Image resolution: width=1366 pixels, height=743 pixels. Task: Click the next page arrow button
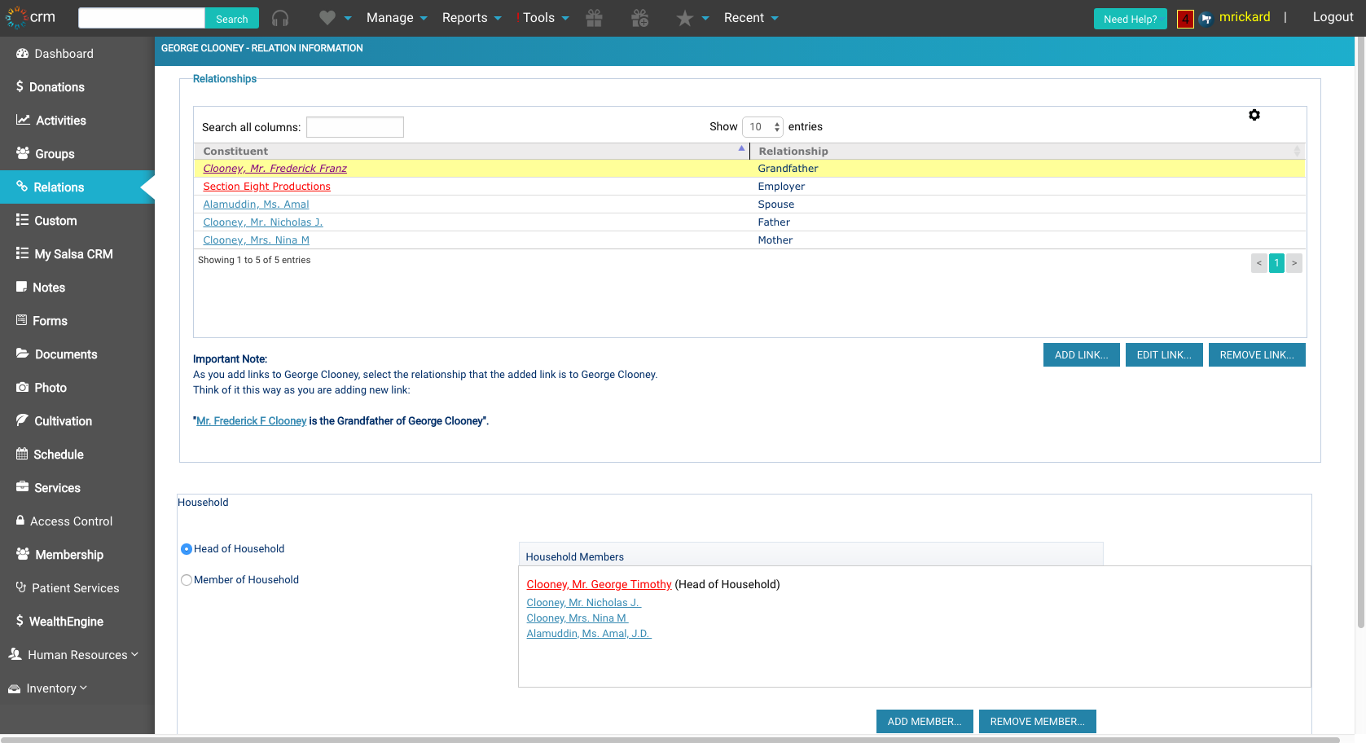click(1294, 263)
